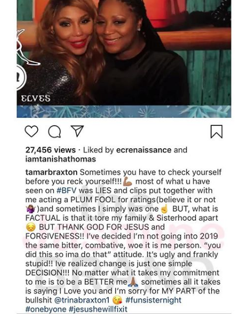Open the #BFV hashtag
This screenshot has width=249, height=314.
67,190
